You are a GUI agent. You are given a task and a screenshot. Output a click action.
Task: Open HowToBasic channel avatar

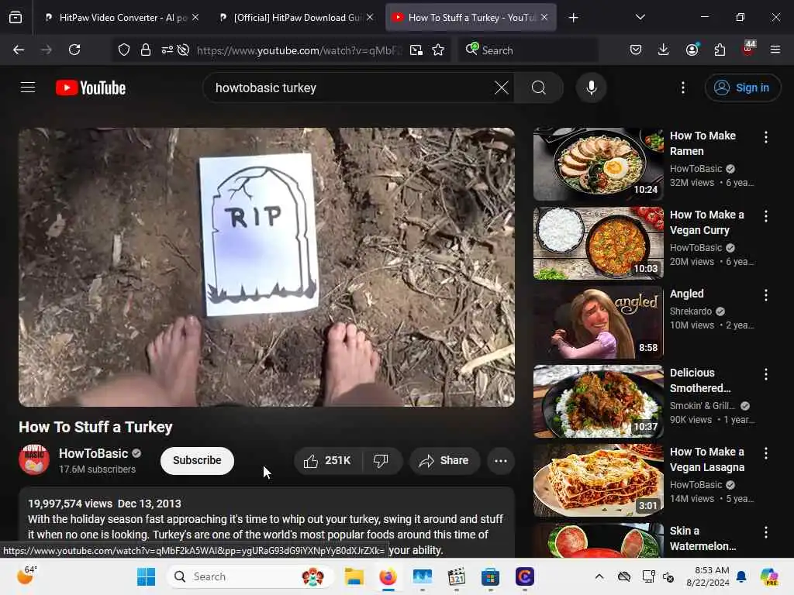(34, 459)
